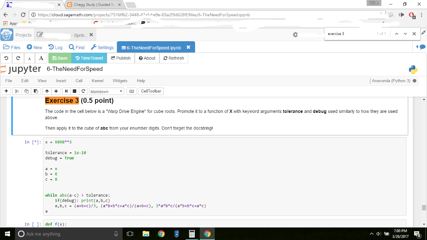
Task: Open keyboard shortcuts via the keyboard icon
Action: [131, 91]
